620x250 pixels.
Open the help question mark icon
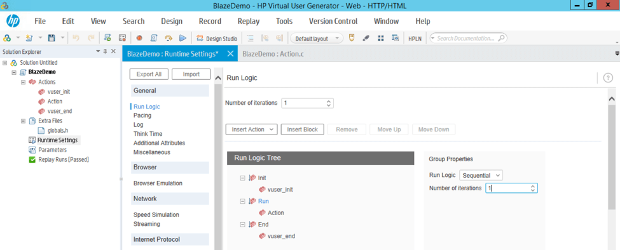coord(608,78)
